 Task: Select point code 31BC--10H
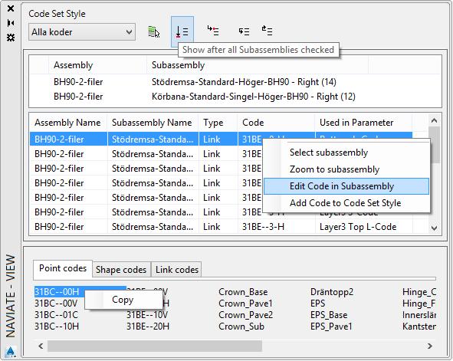(57, 327)
